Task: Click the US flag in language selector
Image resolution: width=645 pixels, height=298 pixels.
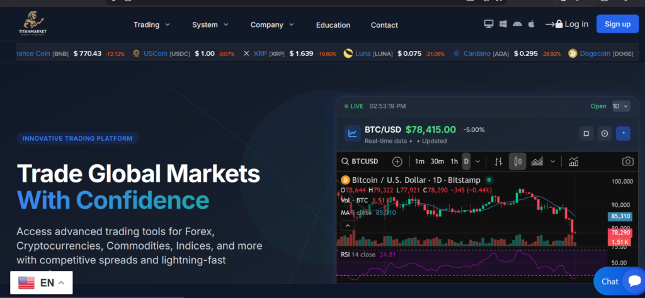Action: [x=26, y=283]
